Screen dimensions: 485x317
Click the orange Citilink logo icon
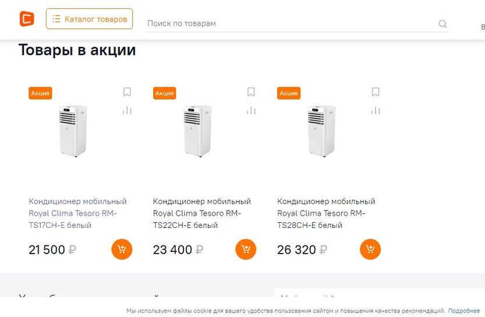(x=26, y=19)
